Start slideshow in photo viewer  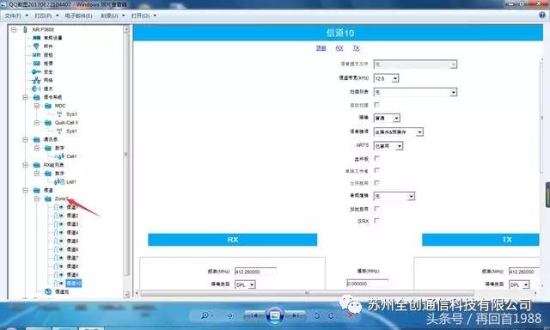point(275,315)
